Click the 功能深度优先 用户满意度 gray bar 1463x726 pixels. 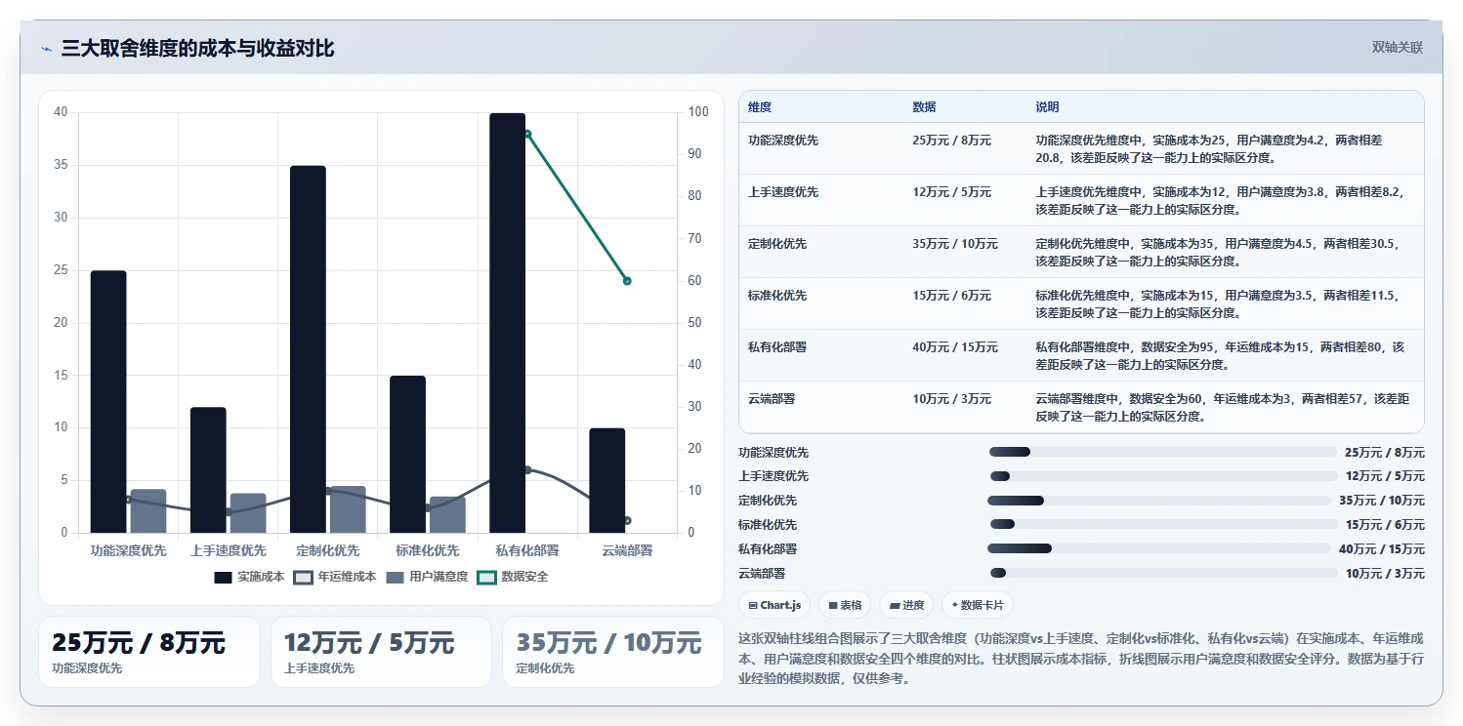[148, 511]
